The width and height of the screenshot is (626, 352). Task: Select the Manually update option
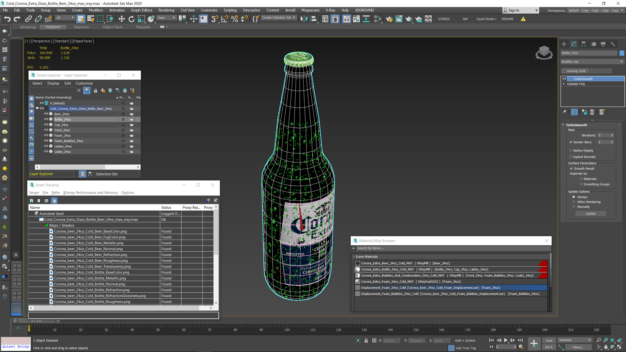click(574, 207)
